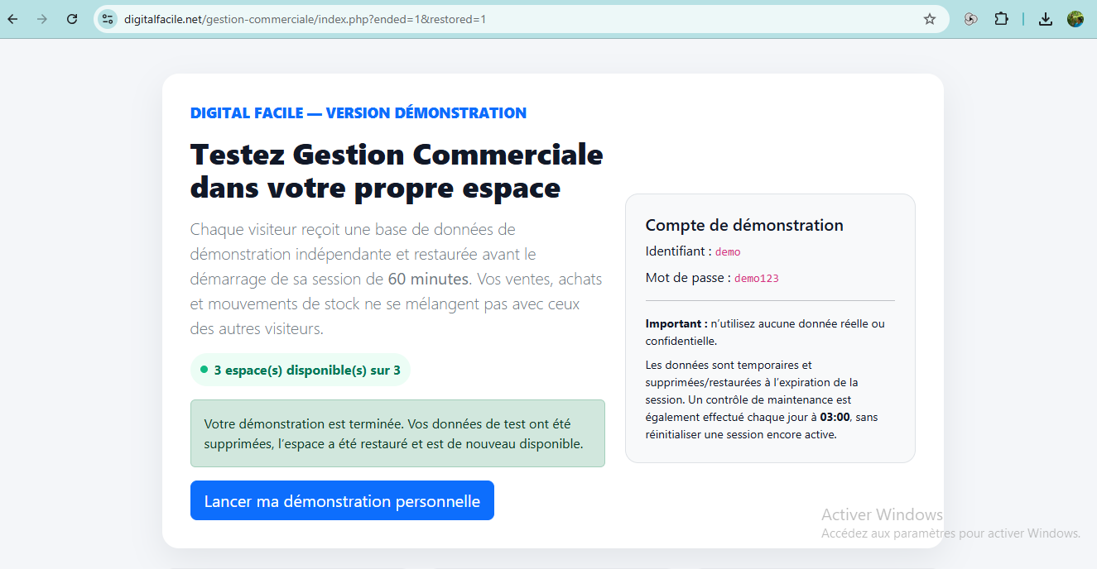Click the '3 espace(s) disponible(s) sur 3' badge
Screen dimensions: 1097x569
tap(301, 371)
